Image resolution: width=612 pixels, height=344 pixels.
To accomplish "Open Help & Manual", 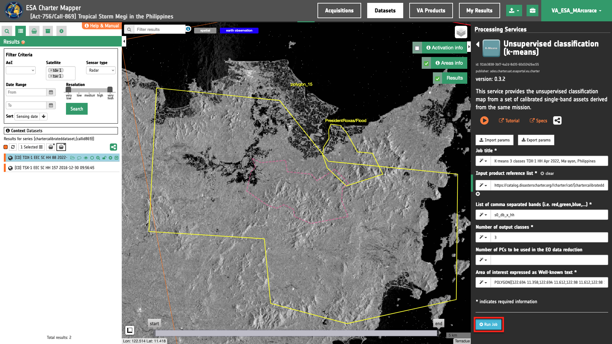I will [102, 26].
